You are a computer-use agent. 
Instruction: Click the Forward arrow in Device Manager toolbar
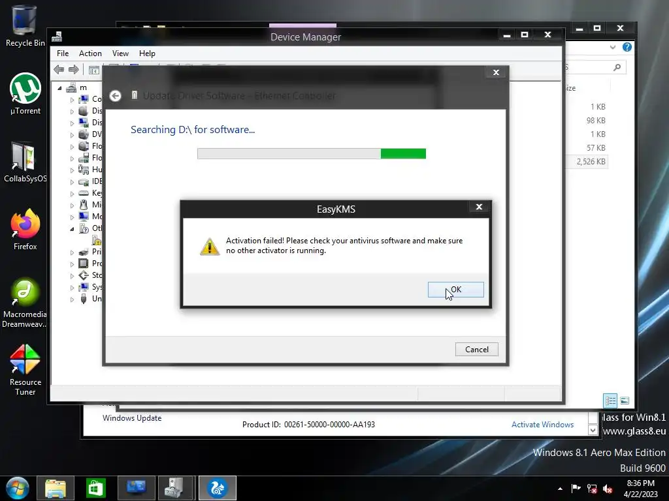tap(73, 69)
